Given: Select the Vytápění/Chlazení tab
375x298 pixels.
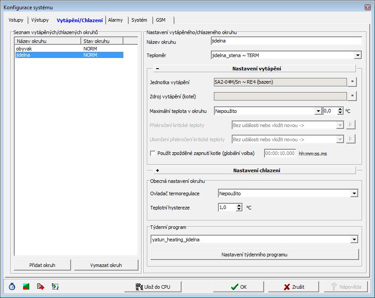Looking at the screenshot, I should [79, 20].
